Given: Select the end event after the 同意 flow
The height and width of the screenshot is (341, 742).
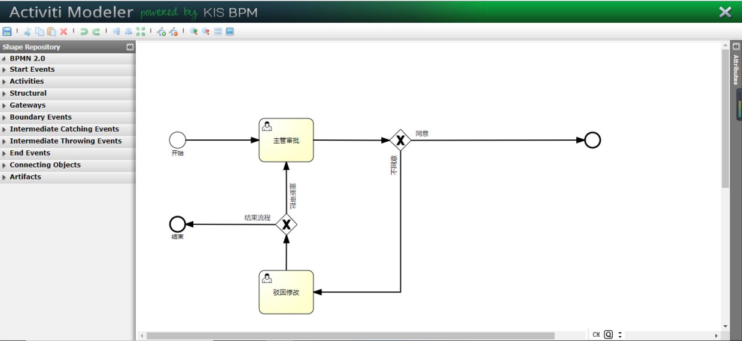Looking at the screenshot, I should click(592, 140).
